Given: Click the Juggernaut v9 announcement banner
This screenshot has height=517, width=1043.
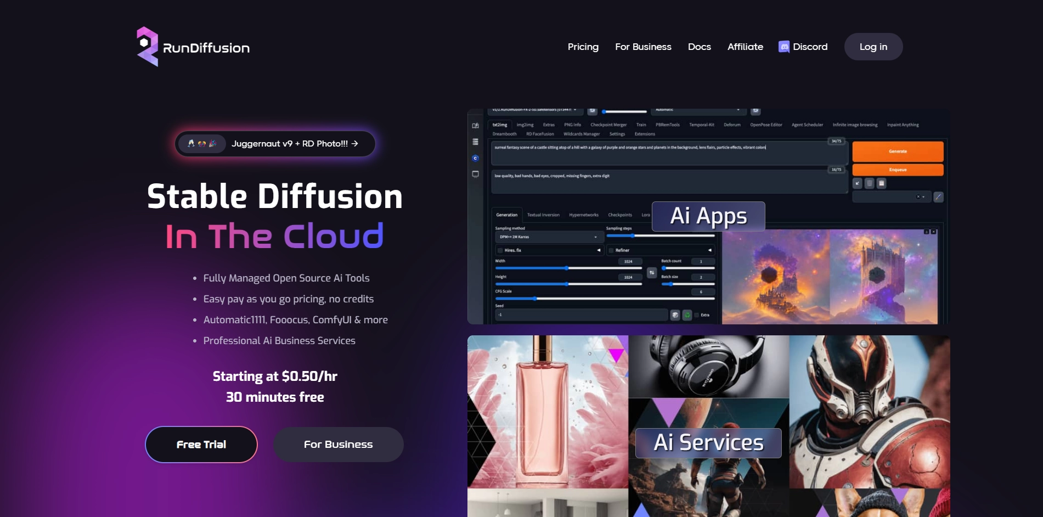Looking at the screenshot, I should click(275, 144).
